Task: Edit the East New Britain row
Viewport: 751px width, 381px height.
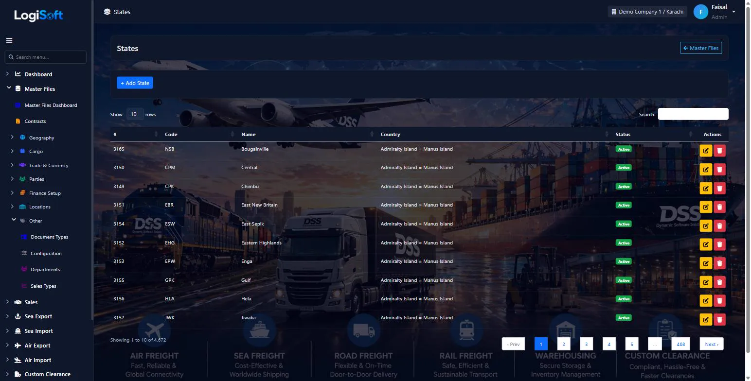Action: pyautogui.click(x=705, y=207)
